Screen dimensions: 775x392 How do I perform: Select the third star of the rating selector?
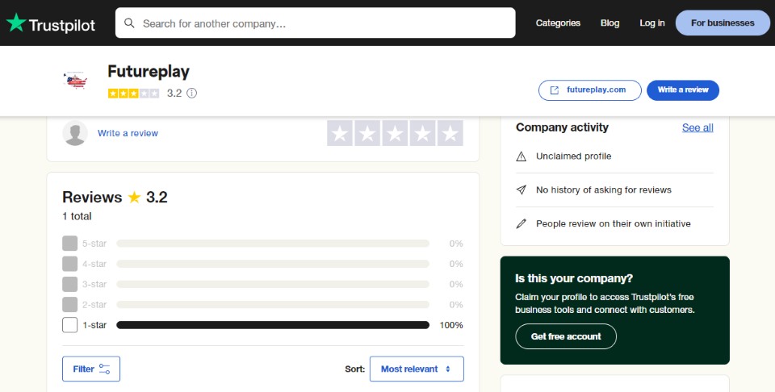(x=395, y=133)
